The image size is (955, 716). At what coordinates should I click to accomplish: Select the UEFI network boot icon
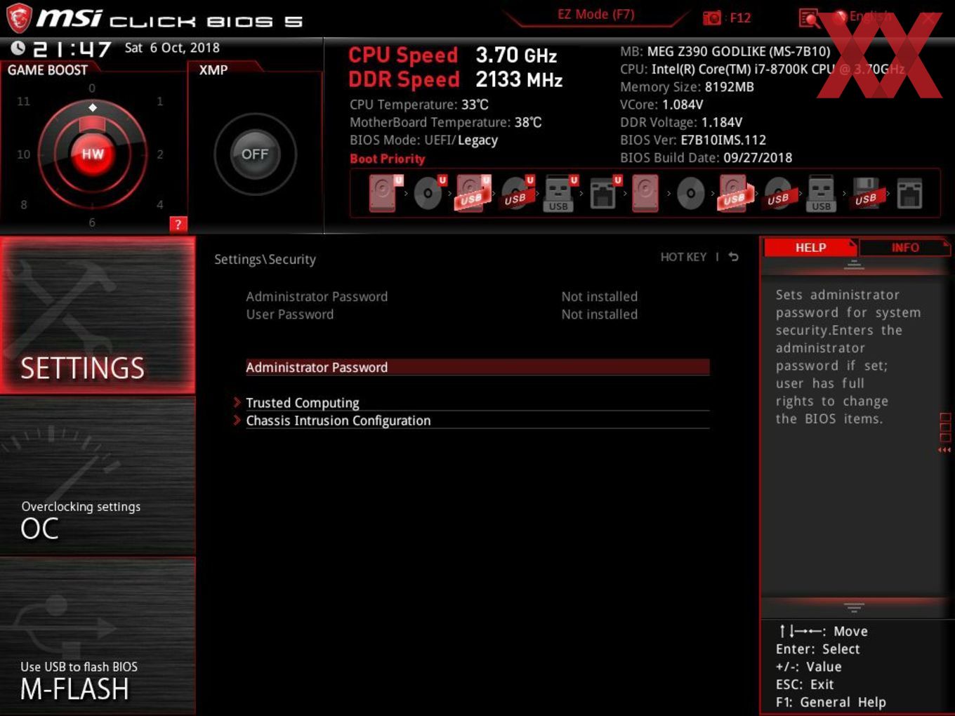(x=604, y=193)
